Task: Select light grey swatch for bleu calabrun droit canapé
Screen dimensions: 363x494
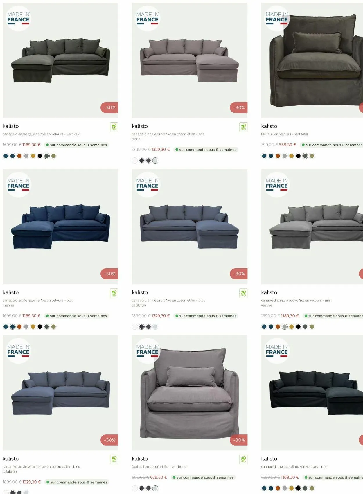Action: [155, 327]
